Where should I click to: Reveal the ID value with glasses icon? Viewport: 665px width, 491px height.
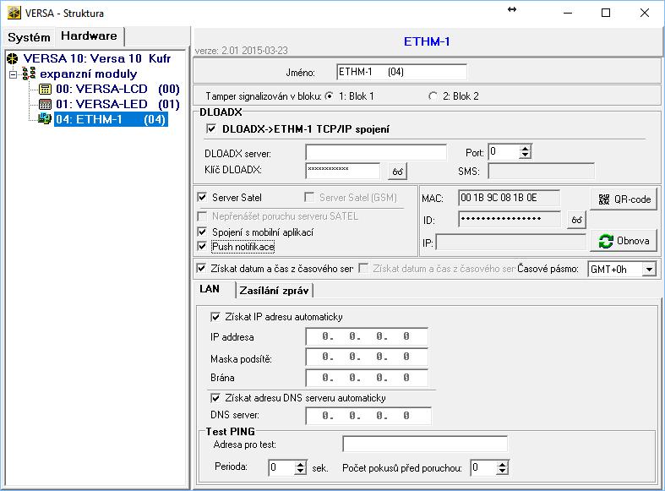pos(576,220)
